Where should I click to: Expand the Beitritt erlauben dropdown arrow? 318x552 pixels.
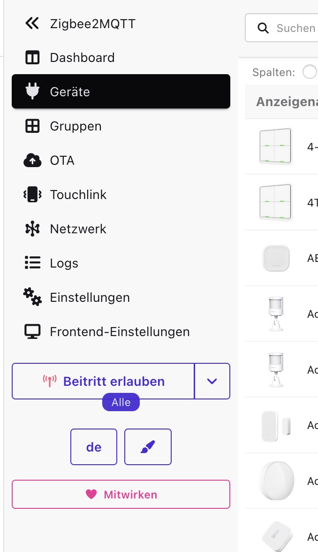[212, 381]
